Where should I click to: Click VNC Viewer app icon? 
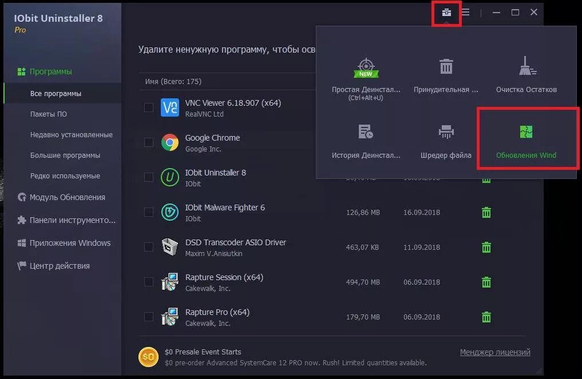click(170, 107)
